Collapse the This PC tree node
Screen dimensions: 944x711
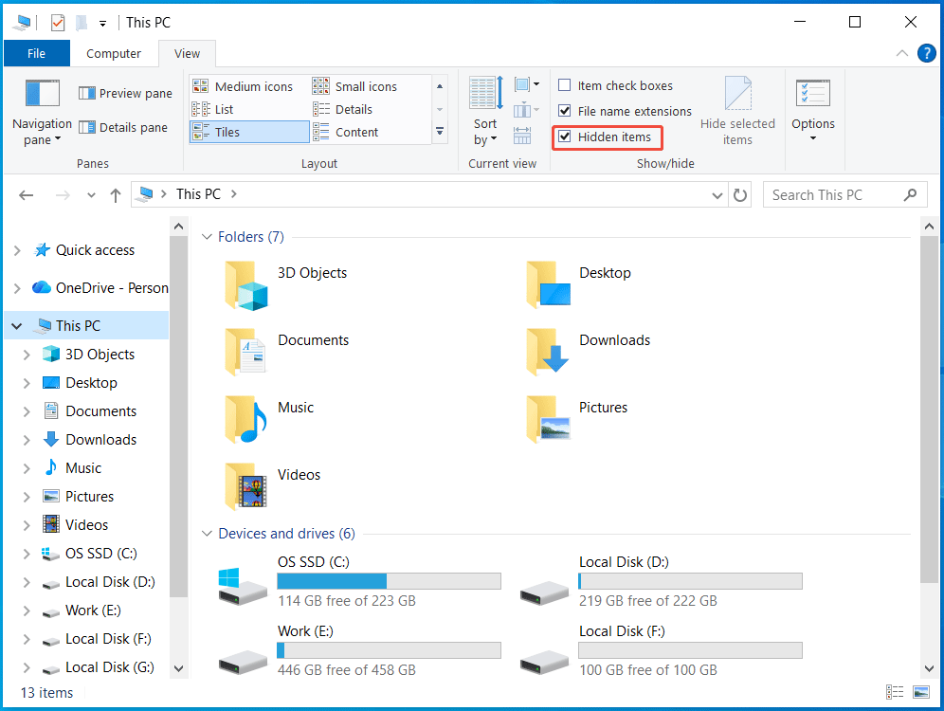(x=17, y=326)
